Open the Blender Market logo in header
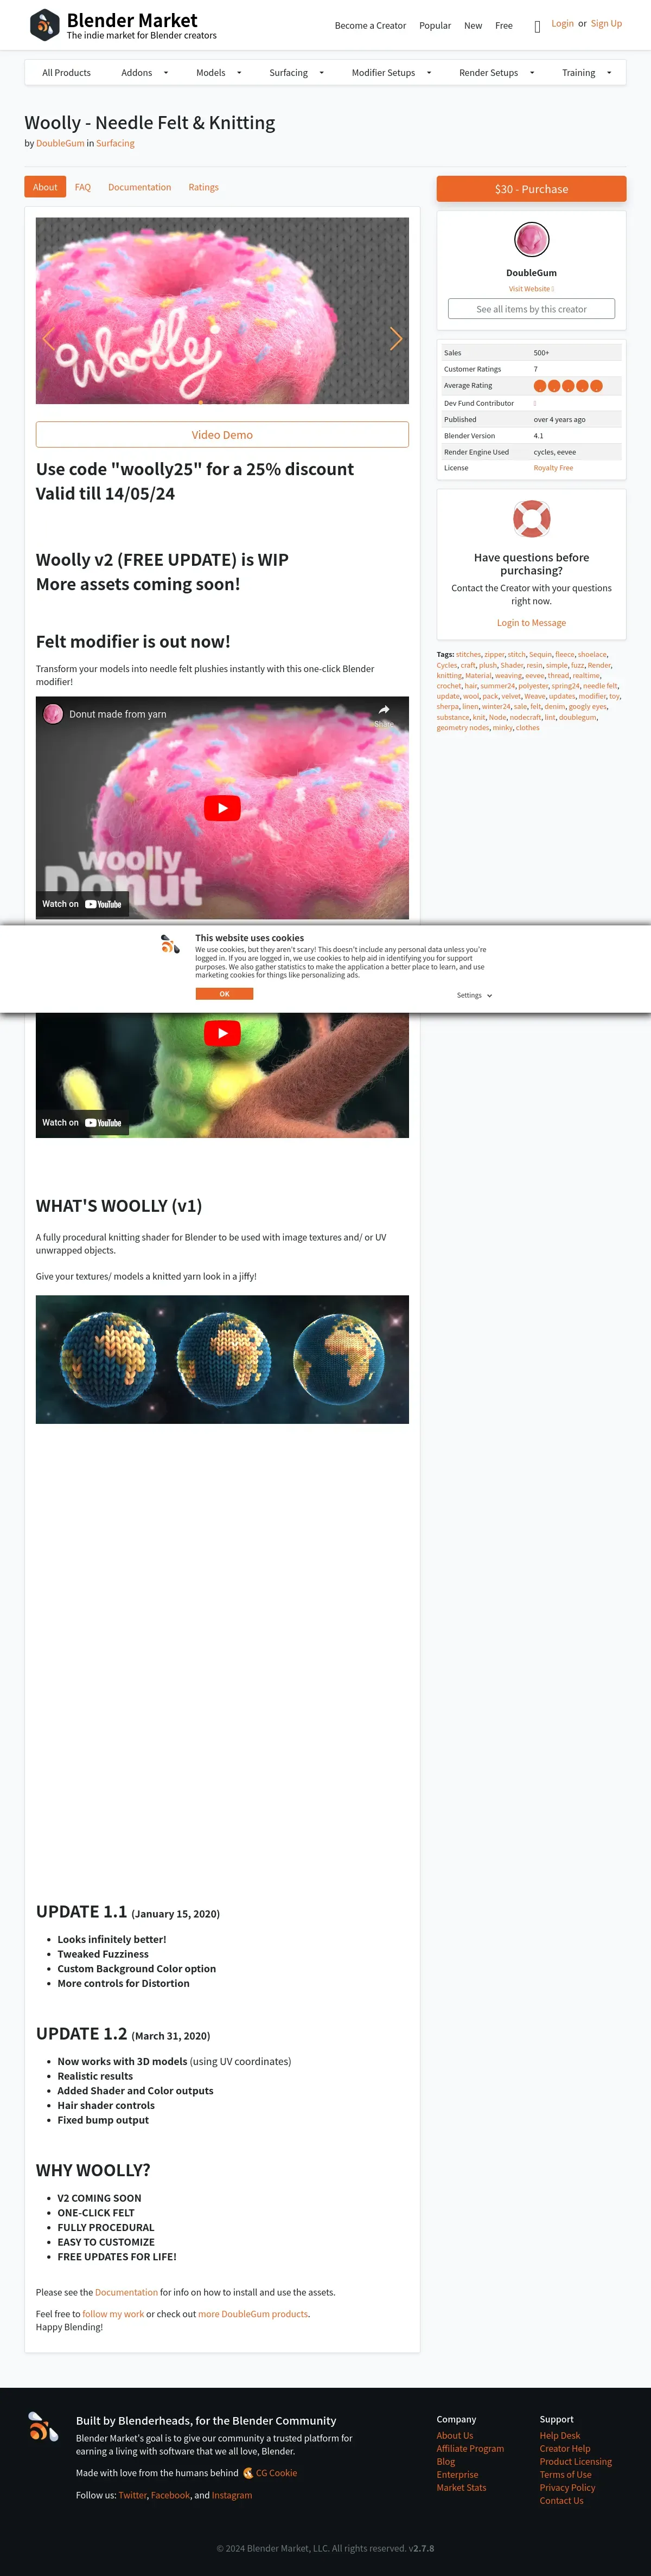651x2576 pixels. click(x=123, y=25)
